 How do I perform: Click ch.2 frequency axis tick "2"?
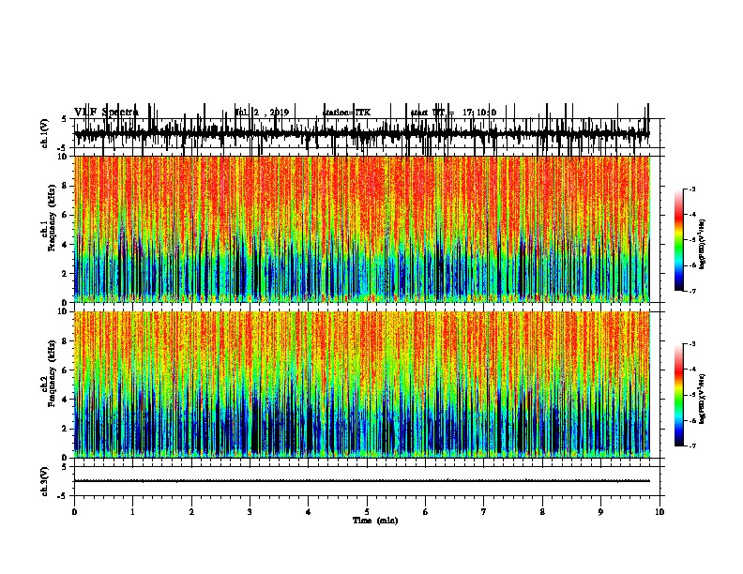point(66,429)
